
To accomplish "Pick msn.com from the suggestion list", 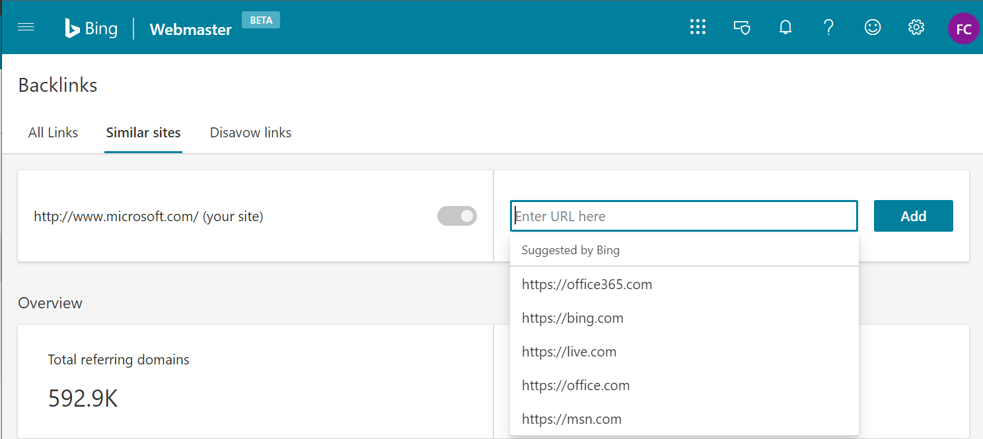I will click(571, 419).
